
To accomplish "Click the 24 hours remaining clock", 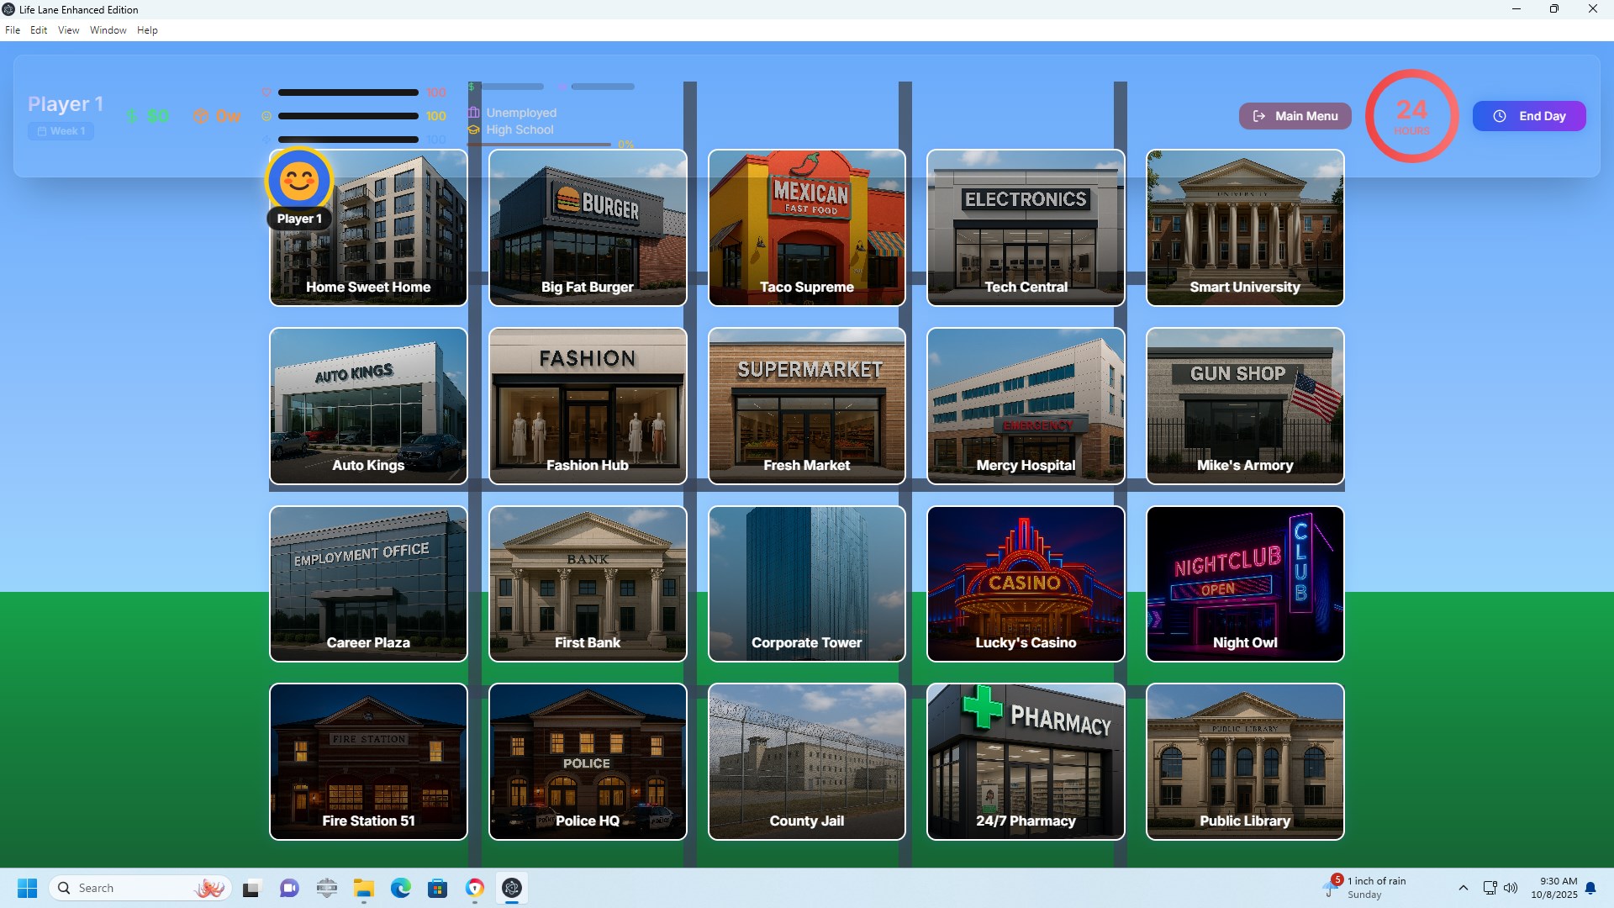I will point(1411,116).
